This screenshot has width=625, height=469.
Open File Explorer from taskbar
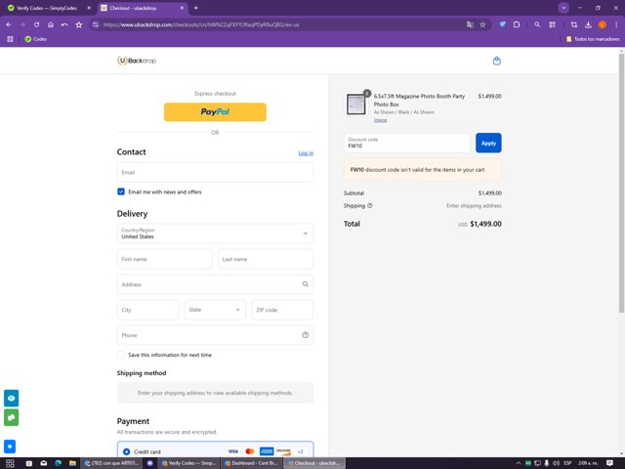[x=72, y=463]
